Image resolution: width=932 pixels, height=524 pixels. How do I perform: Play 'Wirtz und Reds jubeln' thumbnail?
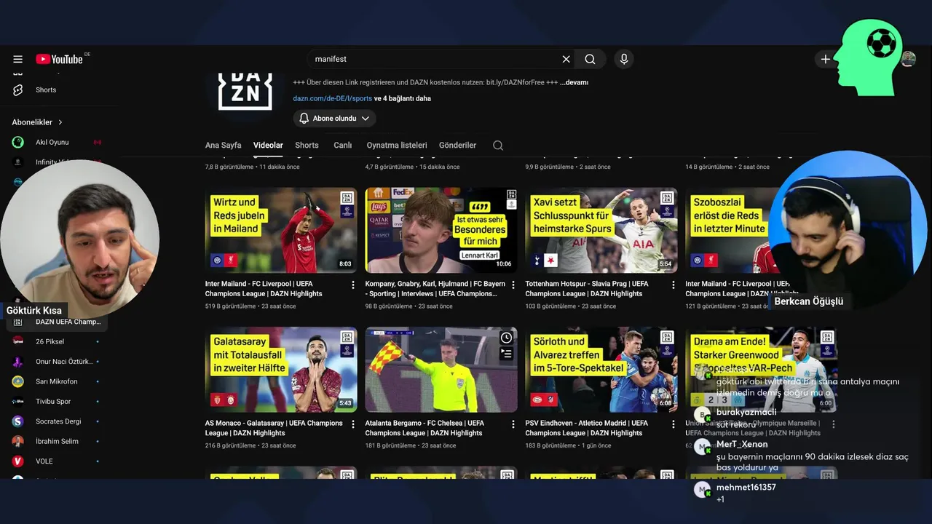tap(281, 230)
